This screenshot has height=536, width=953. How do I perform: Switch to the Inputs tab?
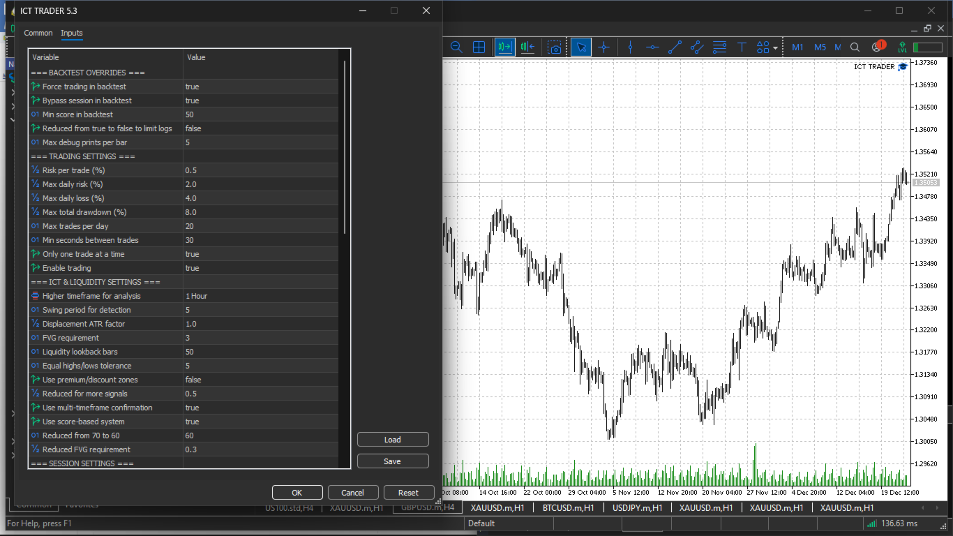[x=72, y=33]
